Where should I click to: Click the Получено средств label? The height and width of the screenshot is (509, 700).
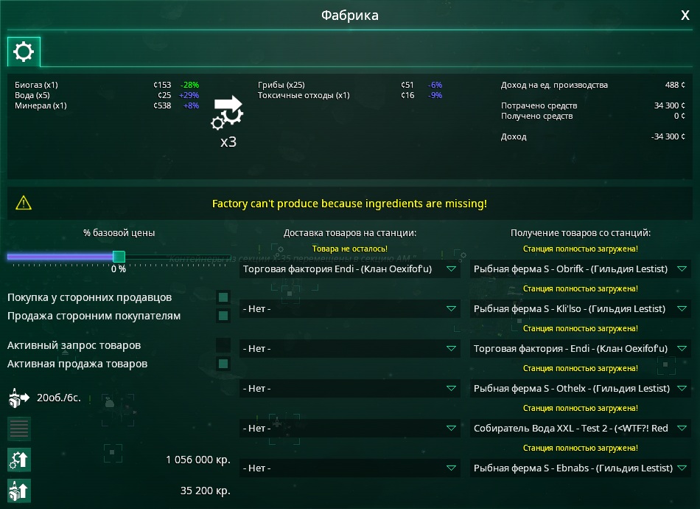point(536,116)
